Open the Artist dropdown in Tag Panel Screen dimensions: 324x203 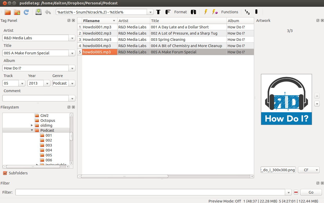tap(72, 38)
